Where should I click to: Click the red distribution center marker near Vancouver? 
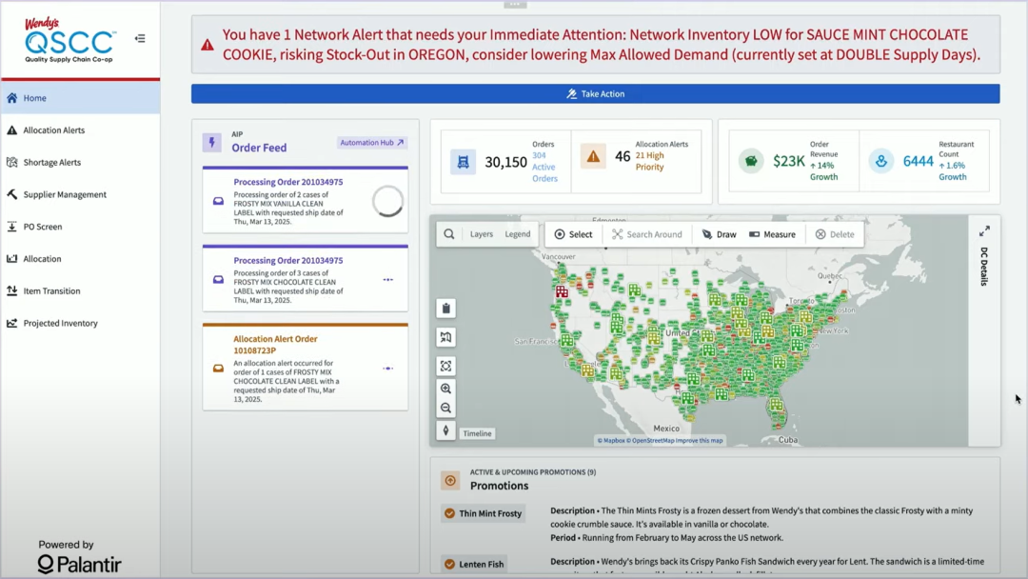(562, 291)
